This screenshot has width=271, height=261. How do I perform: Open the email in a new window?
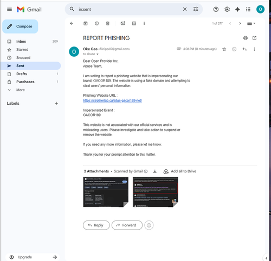click(x=254, y=38)
